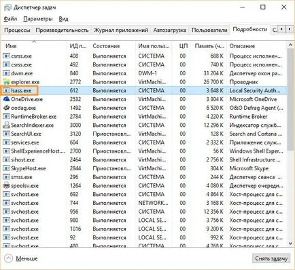Click icon of svchost.exe with PID 692

click(x=6, y=194)
